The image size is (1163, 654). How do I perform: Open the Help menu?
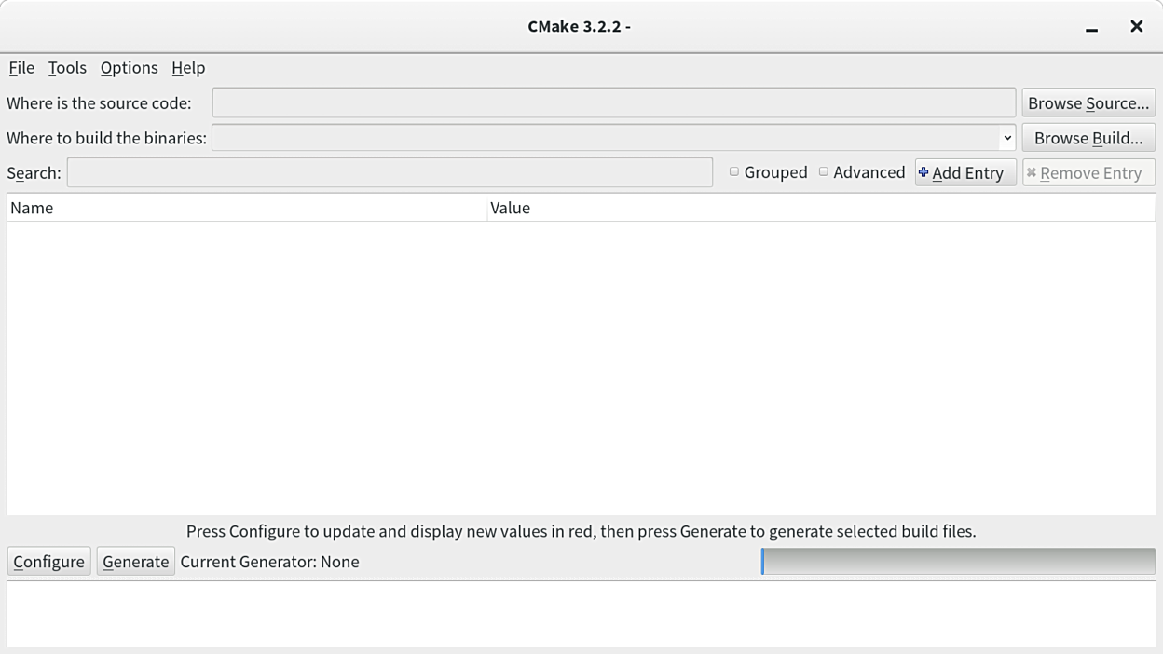click(188, 68)
